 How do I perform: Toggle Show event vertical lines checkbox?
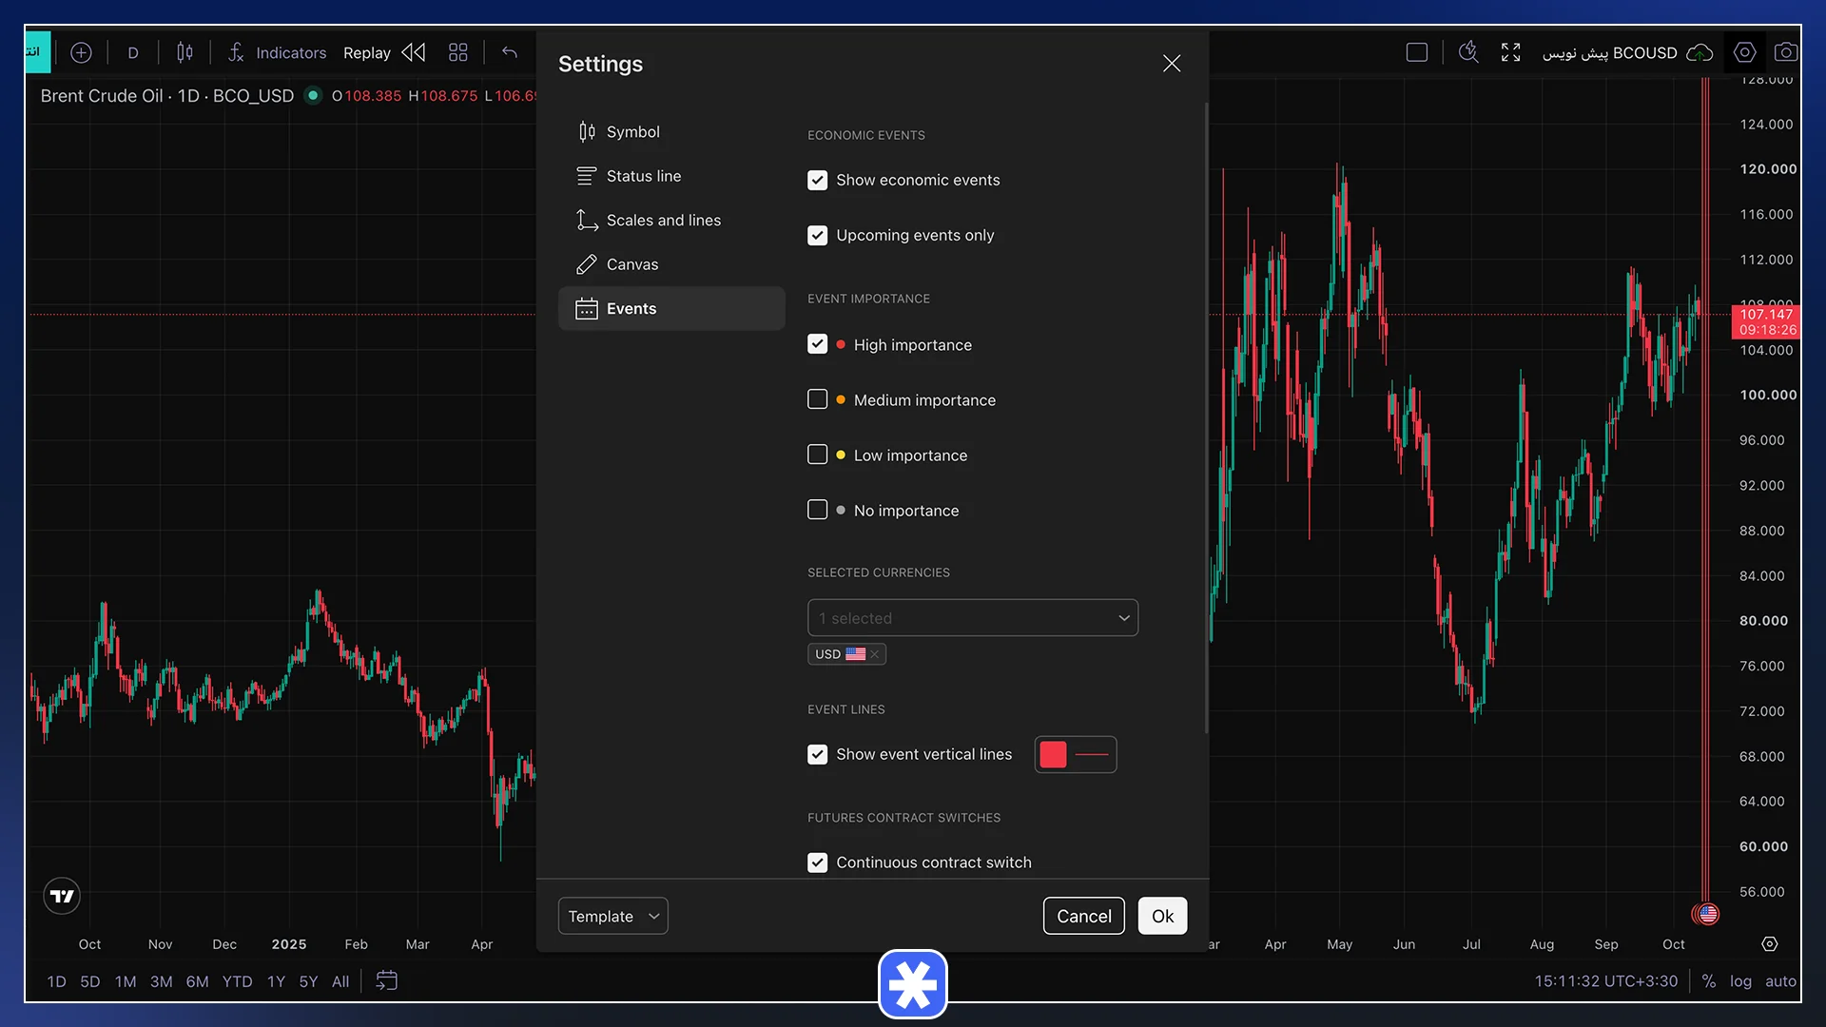(x=817, y=754)
